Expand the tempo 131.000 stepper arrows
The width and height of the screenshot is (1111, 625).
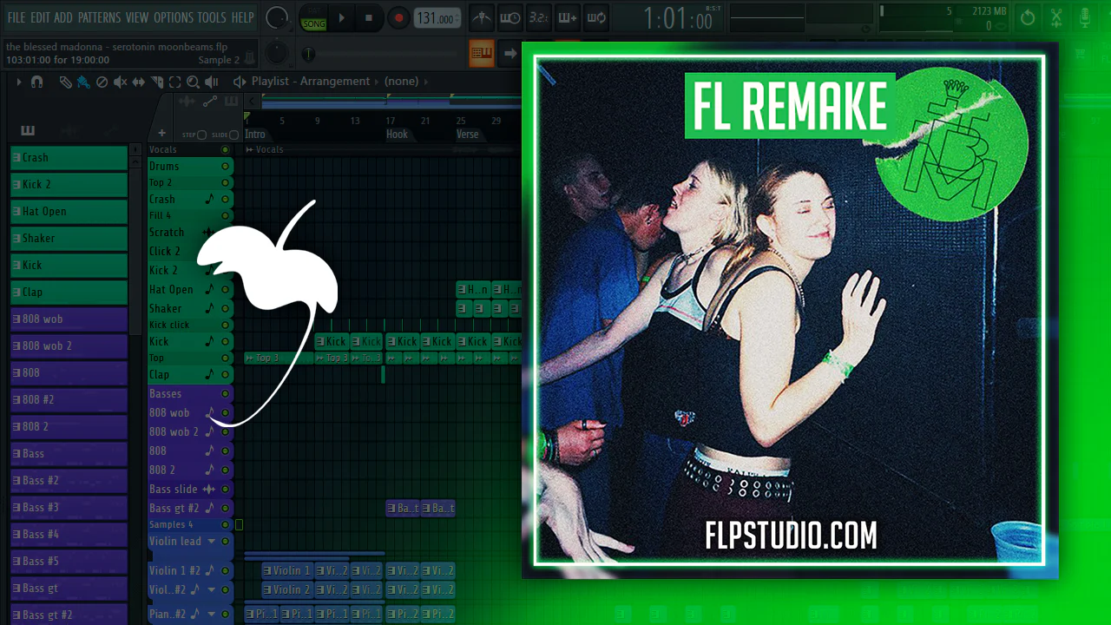[458, 17]
